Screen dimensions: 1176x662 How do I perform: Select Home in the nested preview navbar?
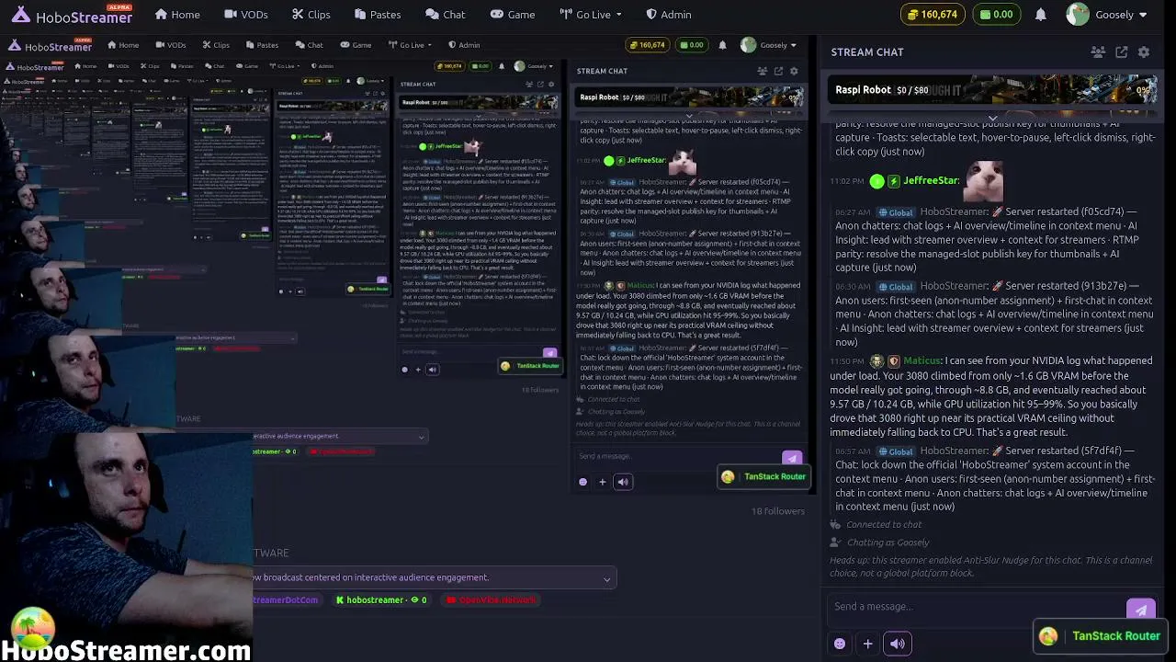pos(123,45)
